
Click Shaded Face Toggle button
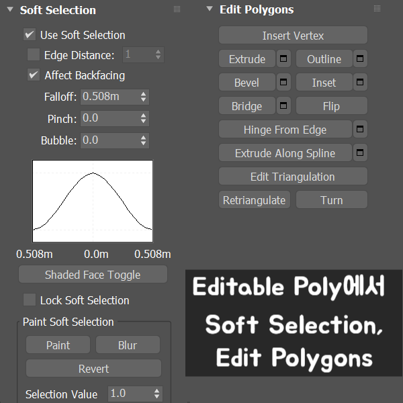click(x=93, y=275)
